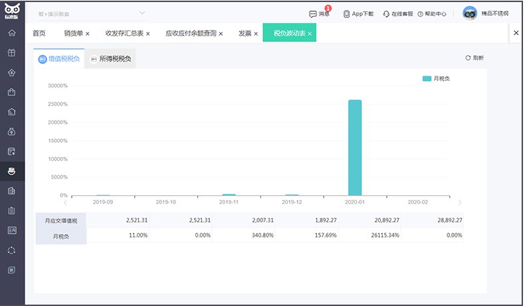Switch to the 首页 tab
Viewport: 525px width, 306px height.
(39, 33)
